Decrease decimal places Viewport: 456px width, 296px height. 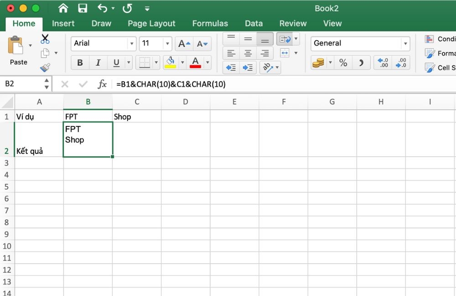coord(401,63)
